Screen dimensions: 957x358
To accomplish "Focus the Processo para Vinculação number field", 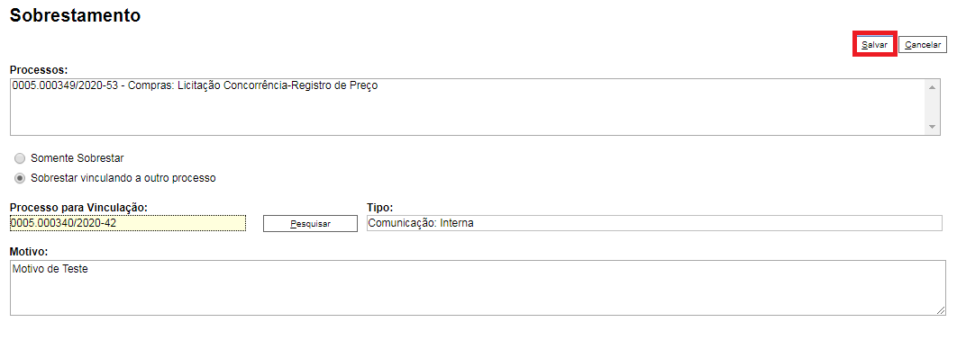I will (128, 223).
